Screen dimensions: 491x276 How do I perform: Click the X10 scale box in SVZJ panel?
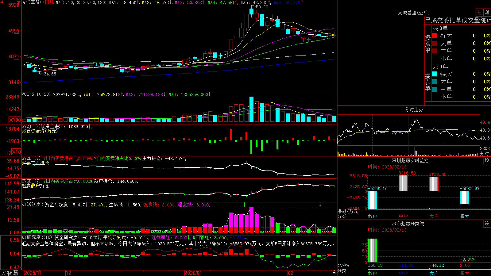16,152
